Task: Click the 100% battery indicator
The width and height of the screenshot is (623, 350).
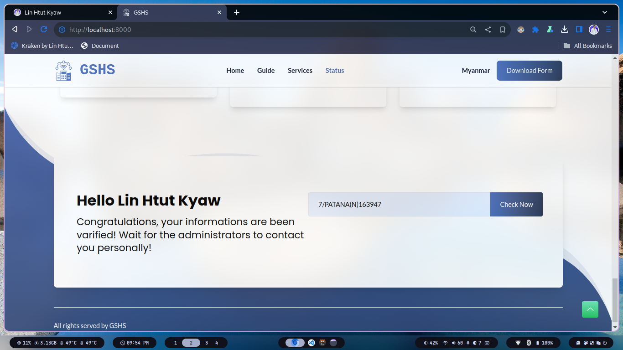Action: click(545, 343)
